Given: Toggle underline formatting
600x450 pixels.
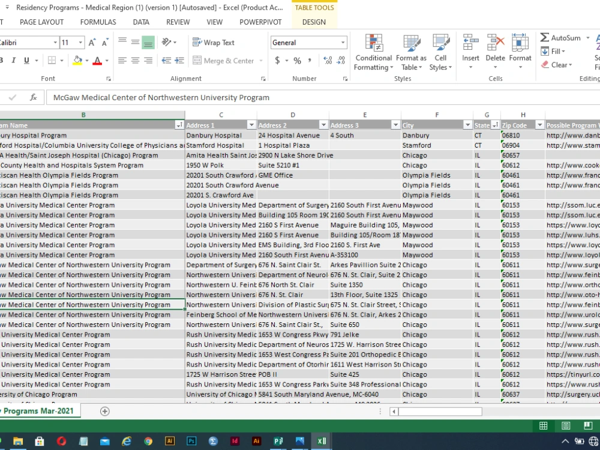Looking at the screenshot, I should [26, 61].
